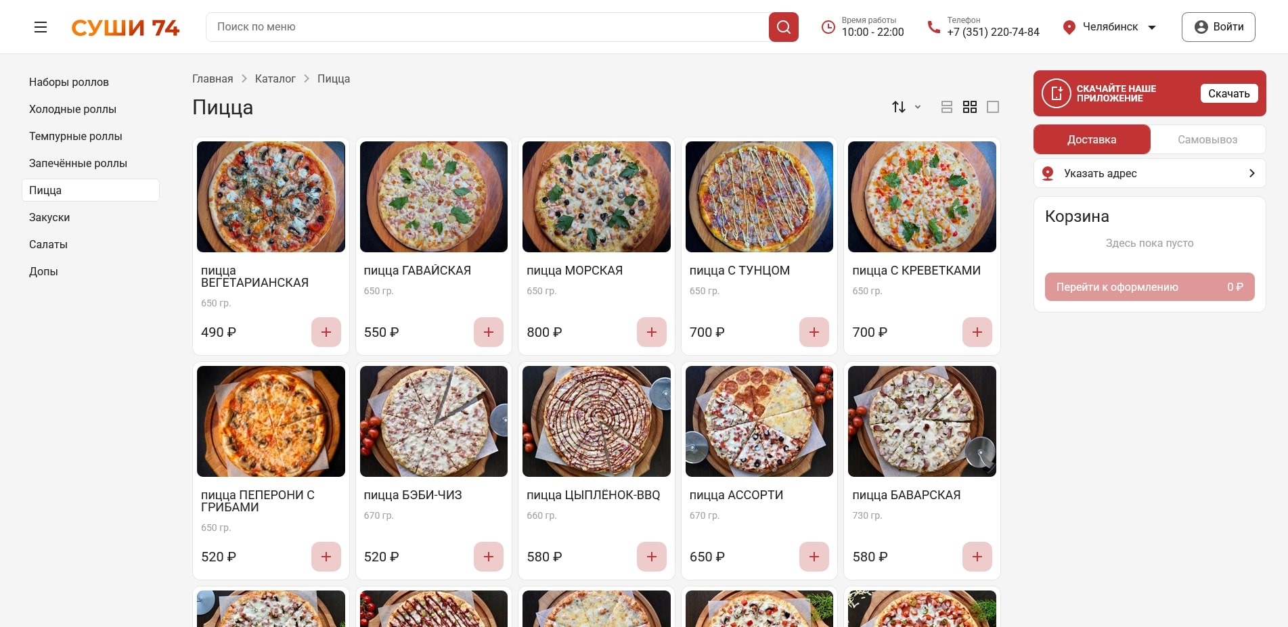Add пицца ВЕГЕТАРИАНСКАЯ to cart with plus
The height and width of the screenshot is (627, 1288).
pyautogui.click(x=326, y=332)
